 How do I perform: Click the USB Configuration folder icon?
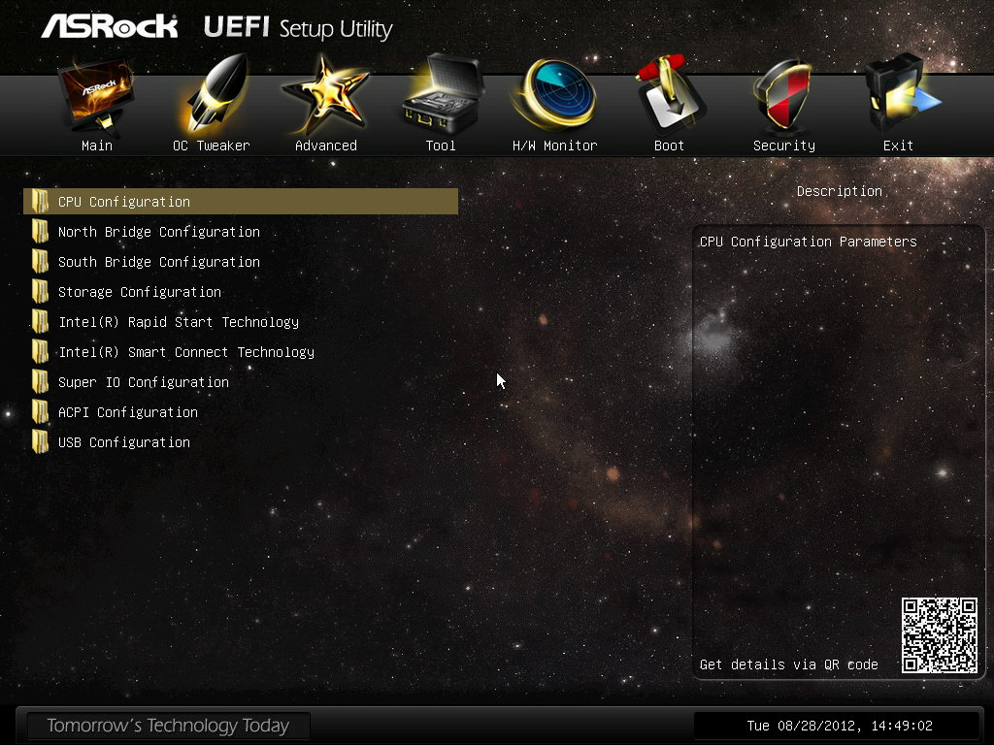(41, 442)
